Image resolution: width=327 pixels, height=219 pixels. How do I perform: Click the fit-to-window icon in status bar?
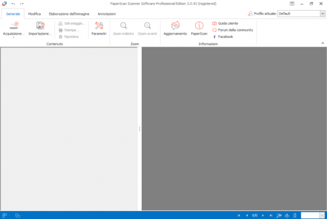pyautogui.click(x=287, y=215)
